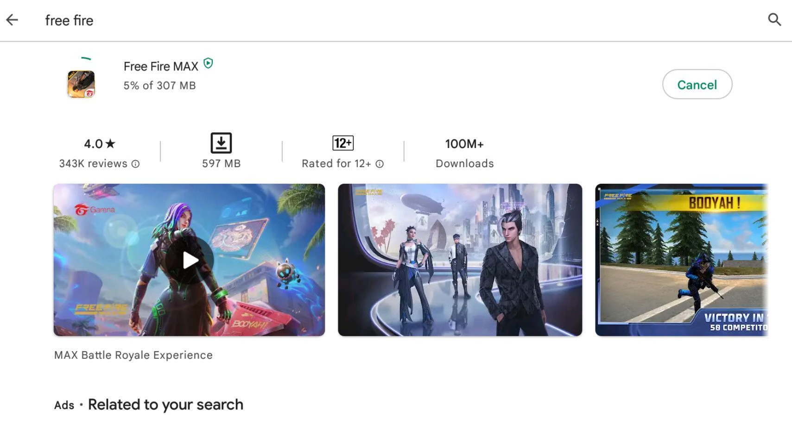Click the search magnifier icon
Screen dimensions: 792x429
tap(774, 19)
